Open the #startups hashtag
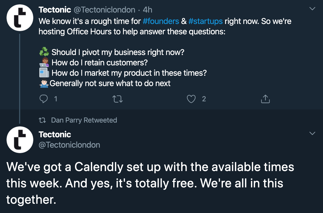Screen dimensions: 323x213 pyautogui.click(x=205, y=21)
